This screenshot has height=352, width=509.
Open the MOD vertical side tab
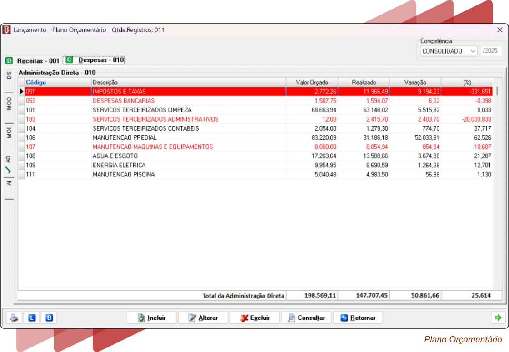click(x=9, y=103)
